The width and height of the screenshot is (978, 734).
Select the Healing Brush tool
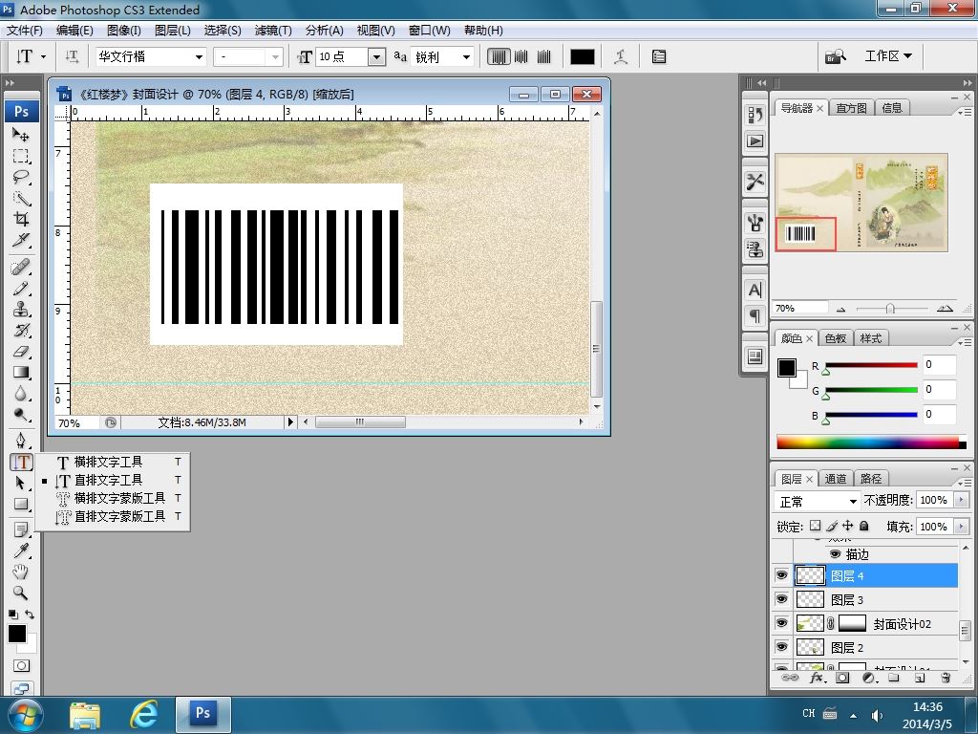pyautogui.click(x=21, y=268)
